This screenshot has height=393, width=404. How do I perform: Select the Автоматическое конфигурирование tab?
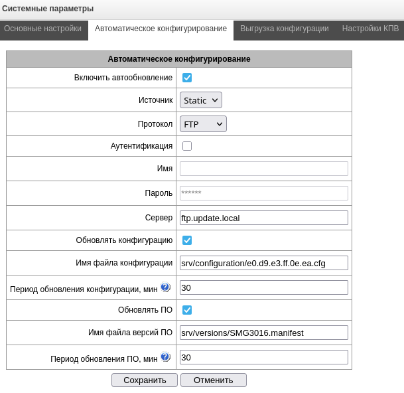coord(161,29)
